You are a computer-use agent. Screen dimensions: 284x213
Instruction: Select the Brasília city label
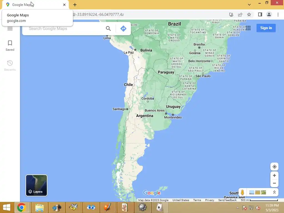(199, 44)
